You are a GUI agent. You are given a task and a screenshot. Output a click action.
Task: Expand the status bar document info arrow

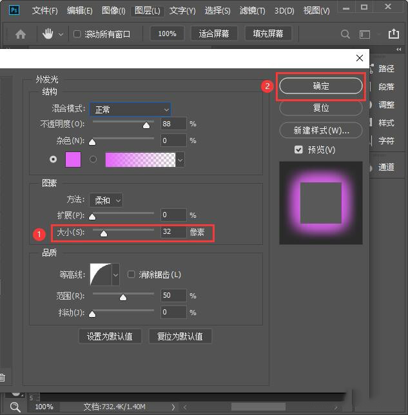pos(173,407)
